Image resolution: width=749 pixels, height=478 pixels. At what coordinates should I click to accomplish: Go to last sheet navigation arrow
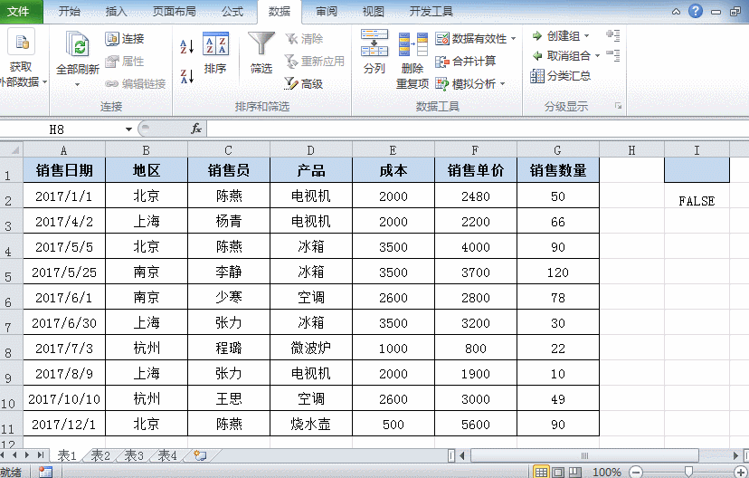click(x=40, y=455)
